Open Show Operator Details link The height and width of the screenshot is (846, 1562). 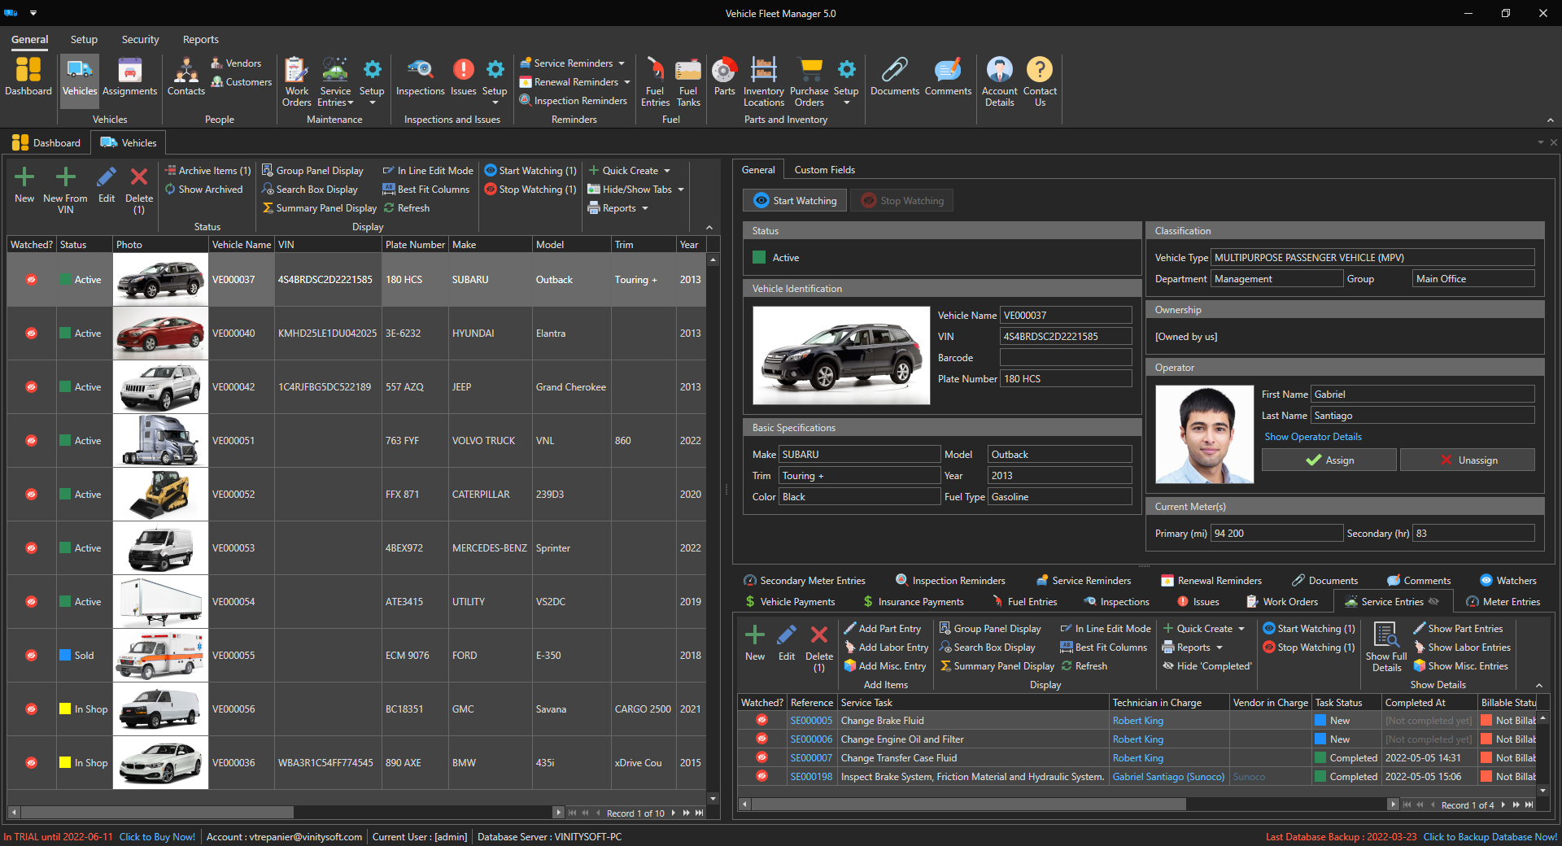pyautogui.click(x=1312, y=437)
